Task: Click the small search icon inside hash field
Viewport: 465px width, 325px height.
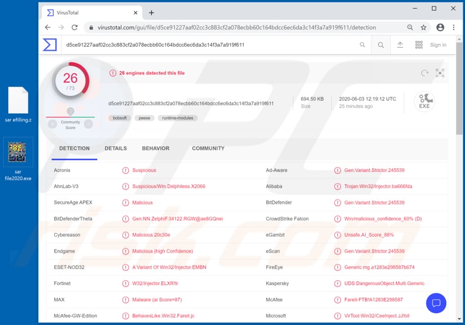Action: (x=362, y=45)
